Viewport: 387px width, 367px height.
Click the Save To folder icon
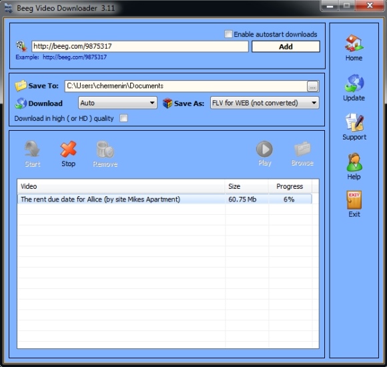tap(21, 85)
